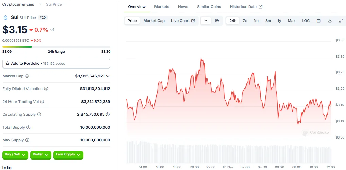The width and height of the screenshot is (346, 170).
Task: Click the Sui Price breadcrumb
Action: point(54,4)
